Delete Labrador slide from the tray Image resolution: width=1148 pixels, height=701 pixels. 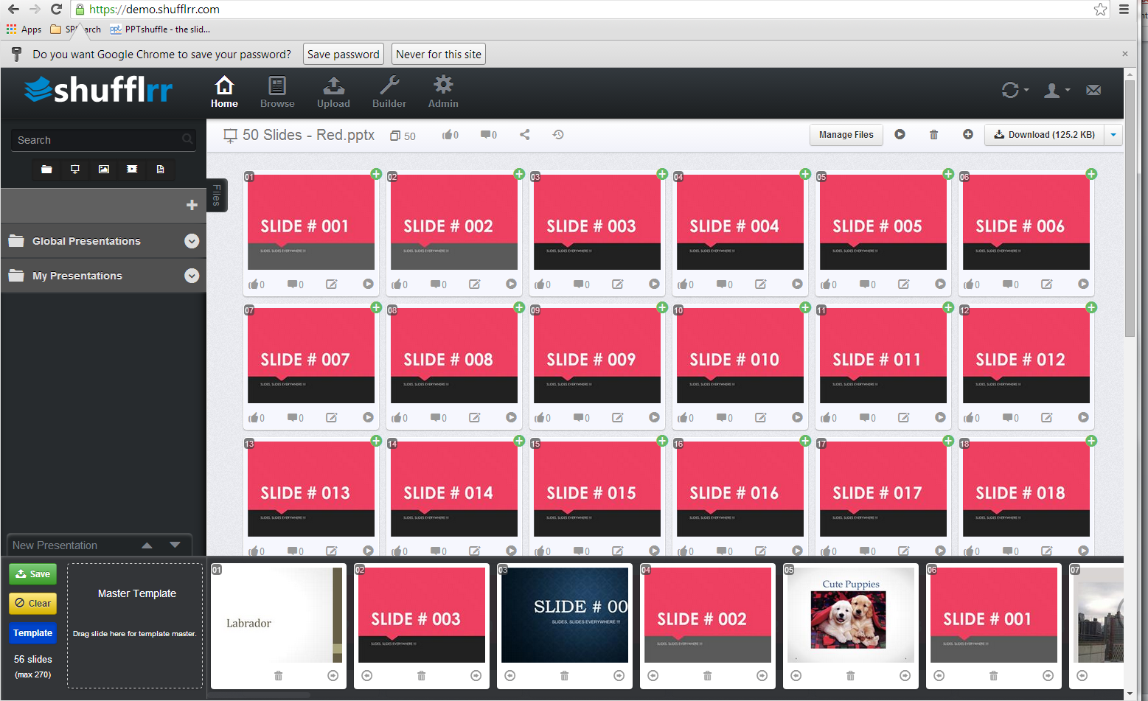point(278,676)
